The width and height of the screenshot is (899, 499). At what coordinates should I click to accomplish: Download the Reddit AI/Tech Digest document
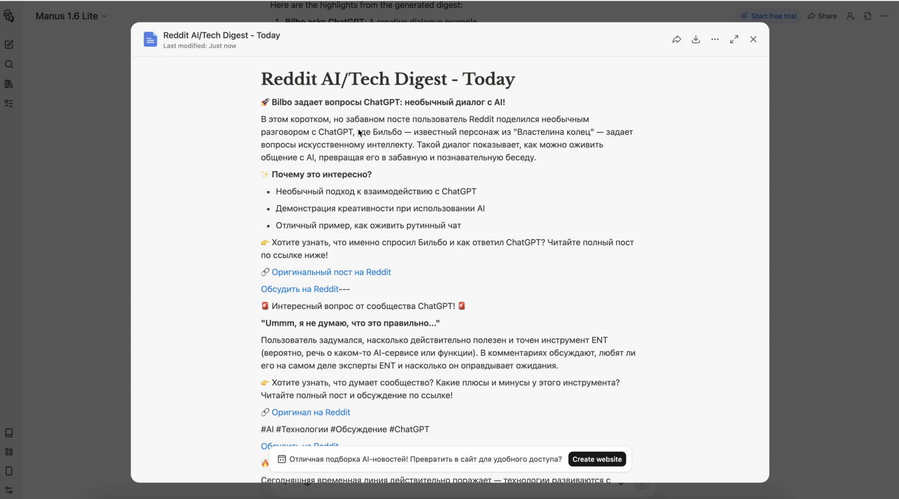tap(696, 39)
